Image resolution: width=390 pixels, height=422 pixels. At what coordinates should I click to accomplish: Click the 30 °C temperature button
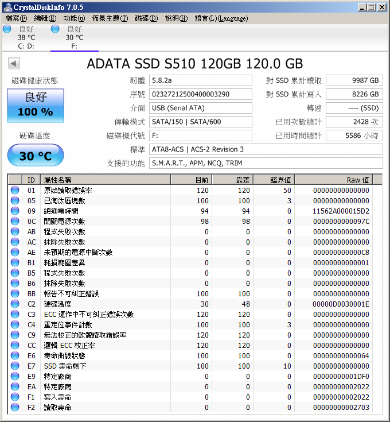pos(36,155)
